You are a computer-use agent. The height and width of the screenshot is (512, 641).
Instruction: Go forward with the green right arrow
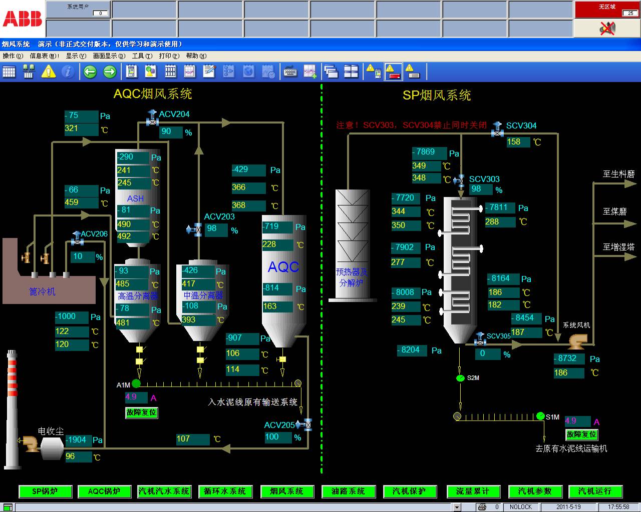pos(109,72)
